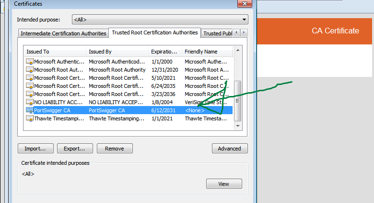374x203 pixels.
Task: Sort by Friendly Name column header
Action: [207, 52]
